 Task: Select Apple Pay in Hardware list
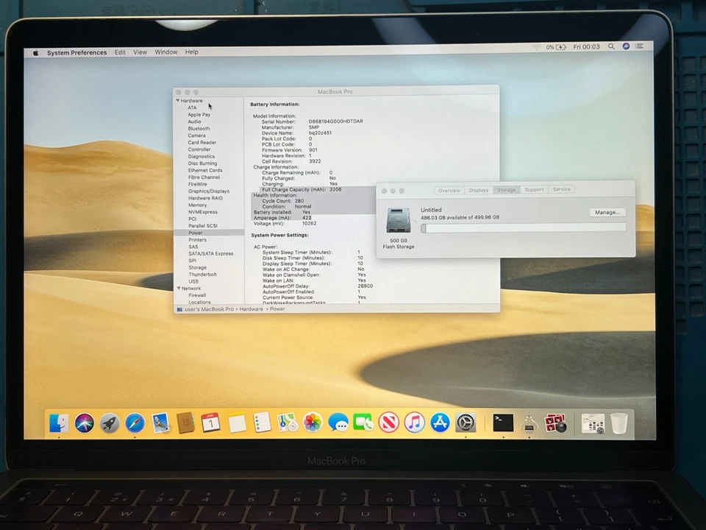199,115
